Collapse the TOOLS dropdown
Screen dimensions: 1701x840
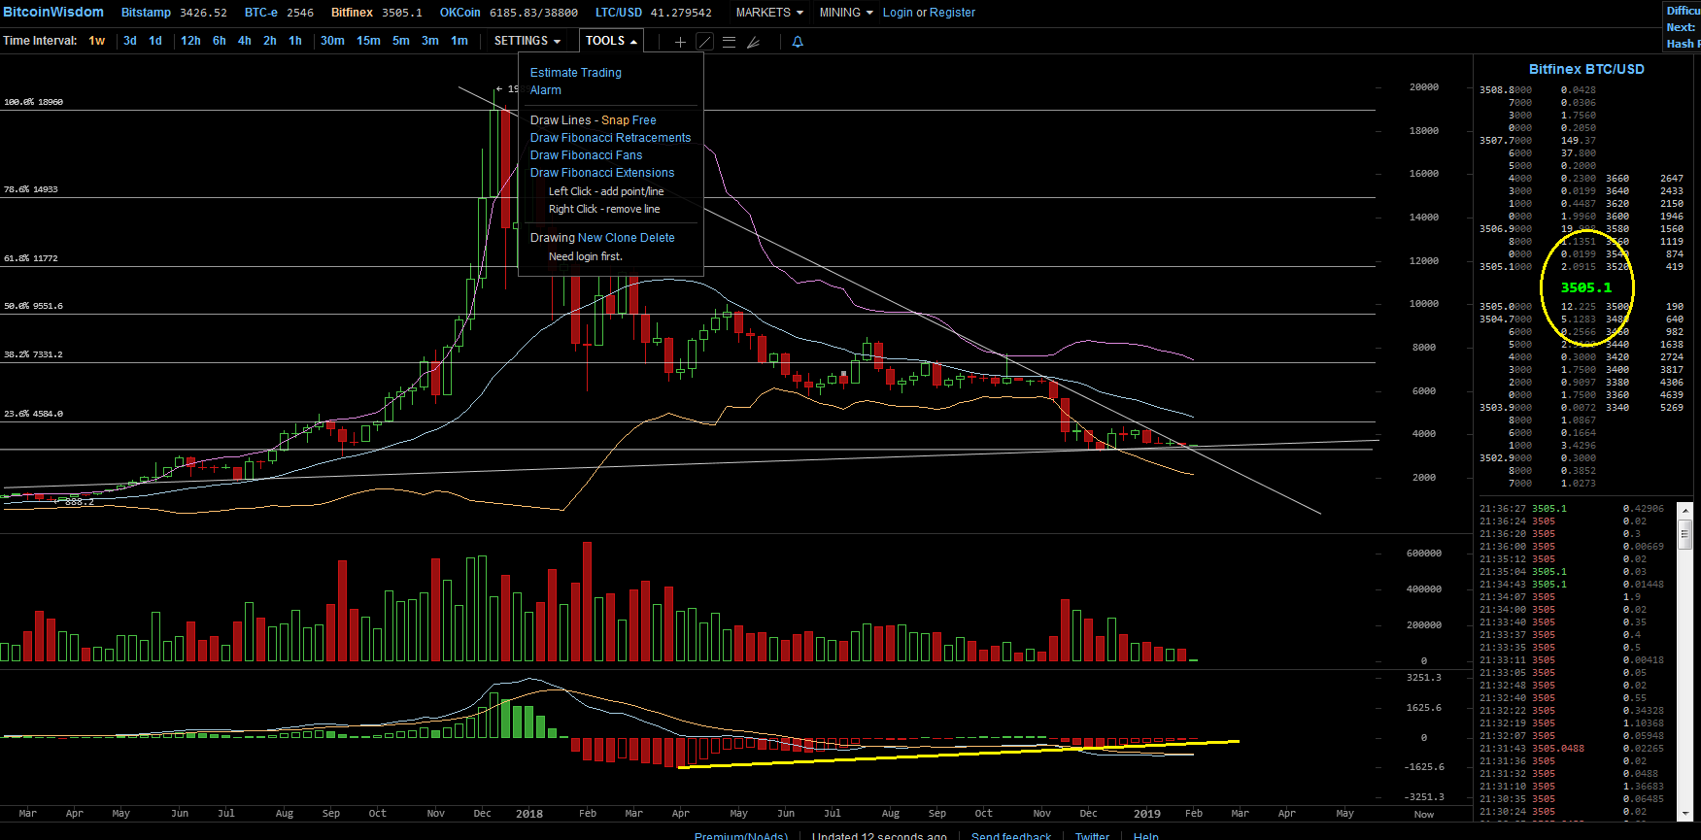tap(611, 41)
